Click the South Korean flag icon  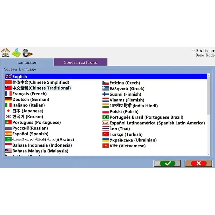click(8, 116)
